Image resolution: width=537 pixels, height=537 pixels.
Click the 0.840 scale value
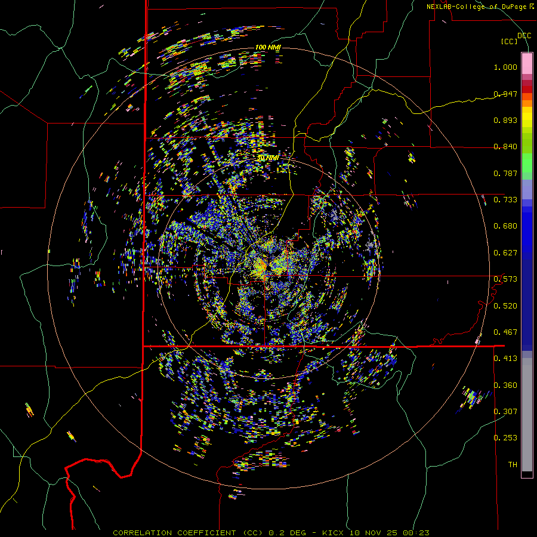(505, 147)
